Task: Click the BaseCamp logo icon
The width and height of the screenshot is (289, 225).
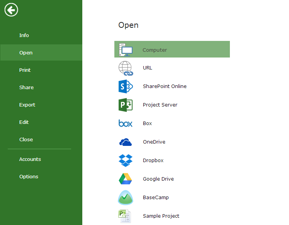Action: tap(126, 198)
